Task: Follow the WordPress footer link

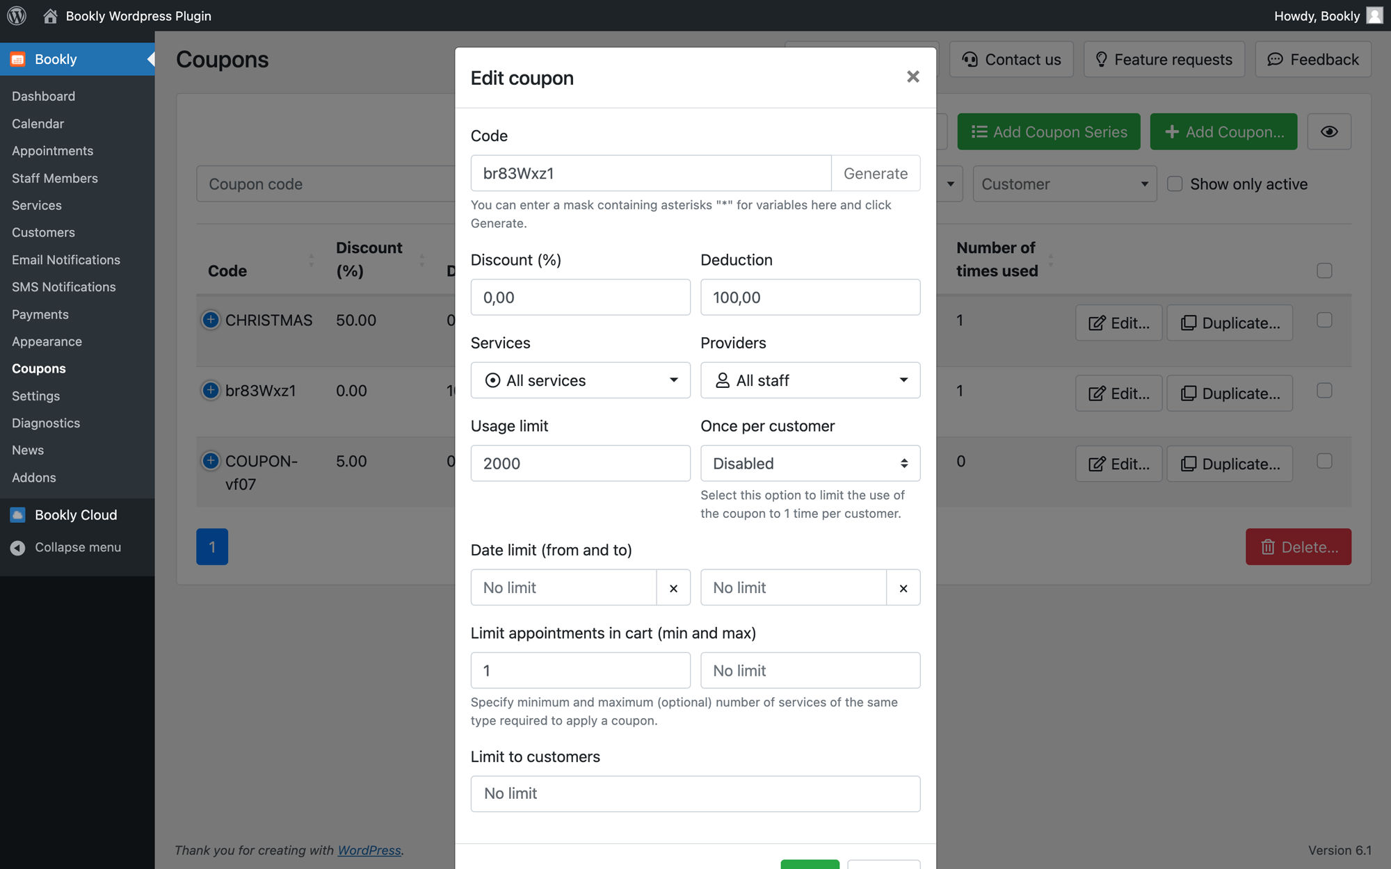Action: click(x=369, y=850)
